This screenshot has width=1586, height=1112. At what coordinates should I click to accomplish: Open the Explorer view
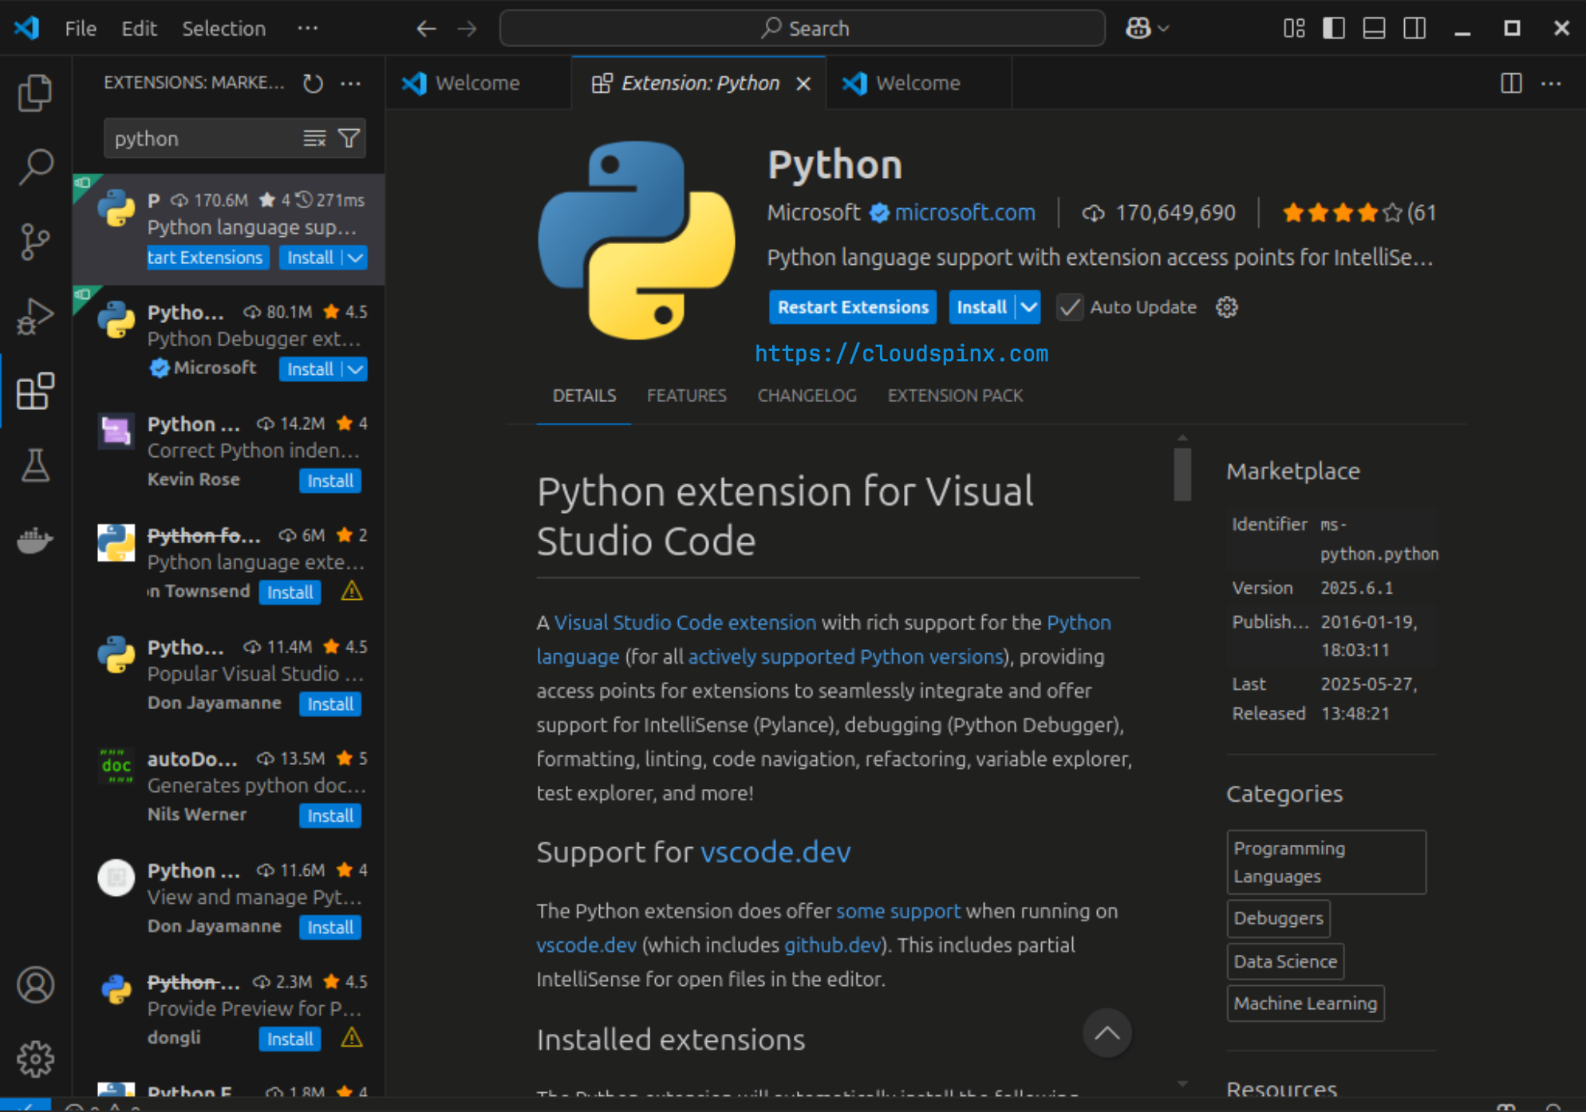click(35, 92)
